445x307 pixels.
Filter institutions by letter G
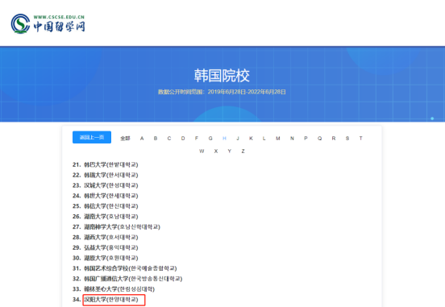click(x=210, y=139)
